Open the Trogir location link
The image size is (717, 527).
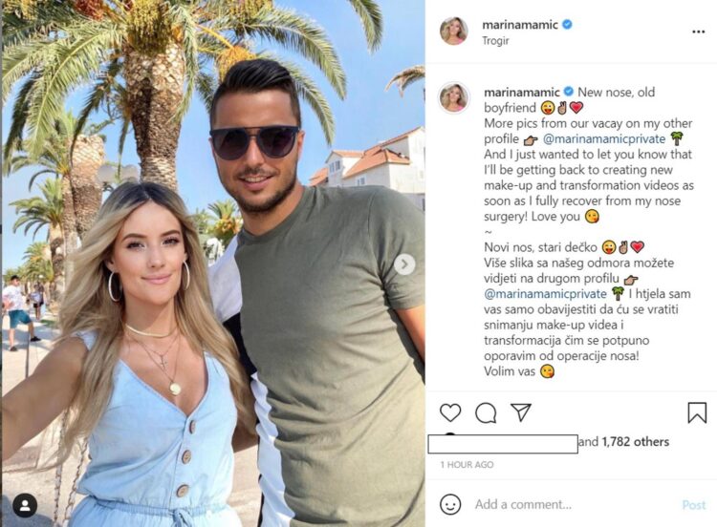coord(495,41)
